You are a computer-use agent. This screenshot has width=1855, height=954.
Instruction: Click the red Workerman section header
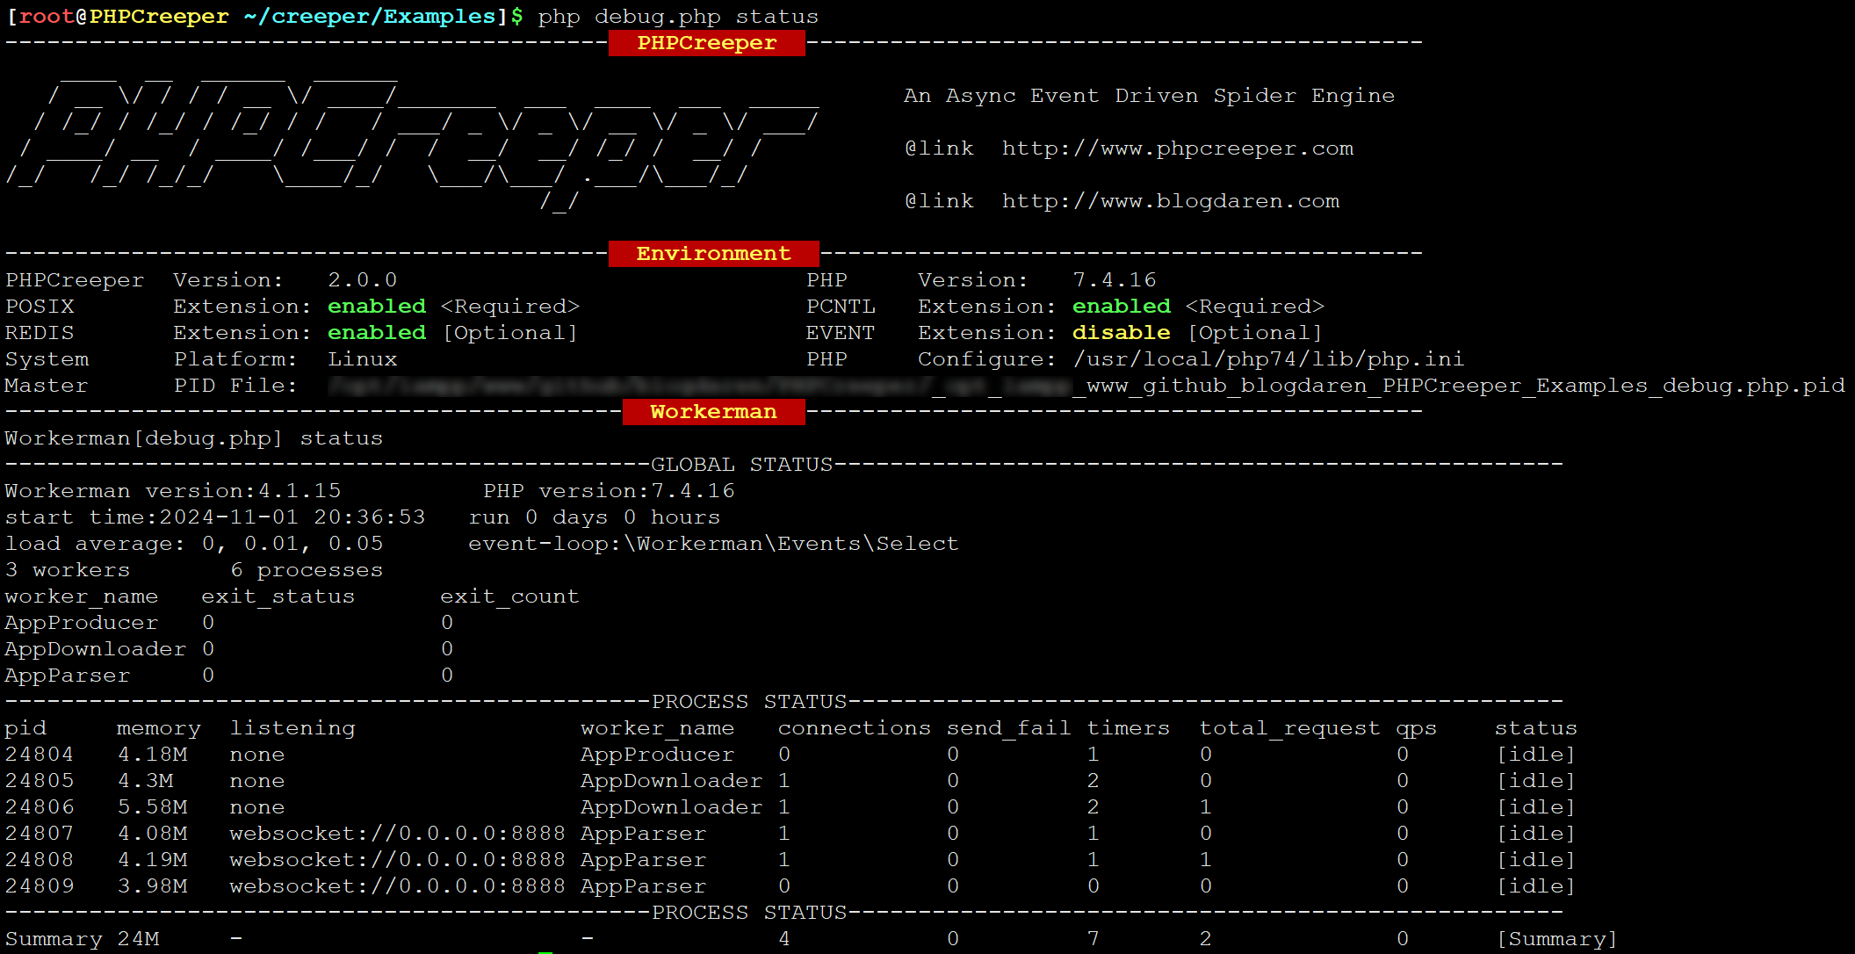[x=713, y=412]
